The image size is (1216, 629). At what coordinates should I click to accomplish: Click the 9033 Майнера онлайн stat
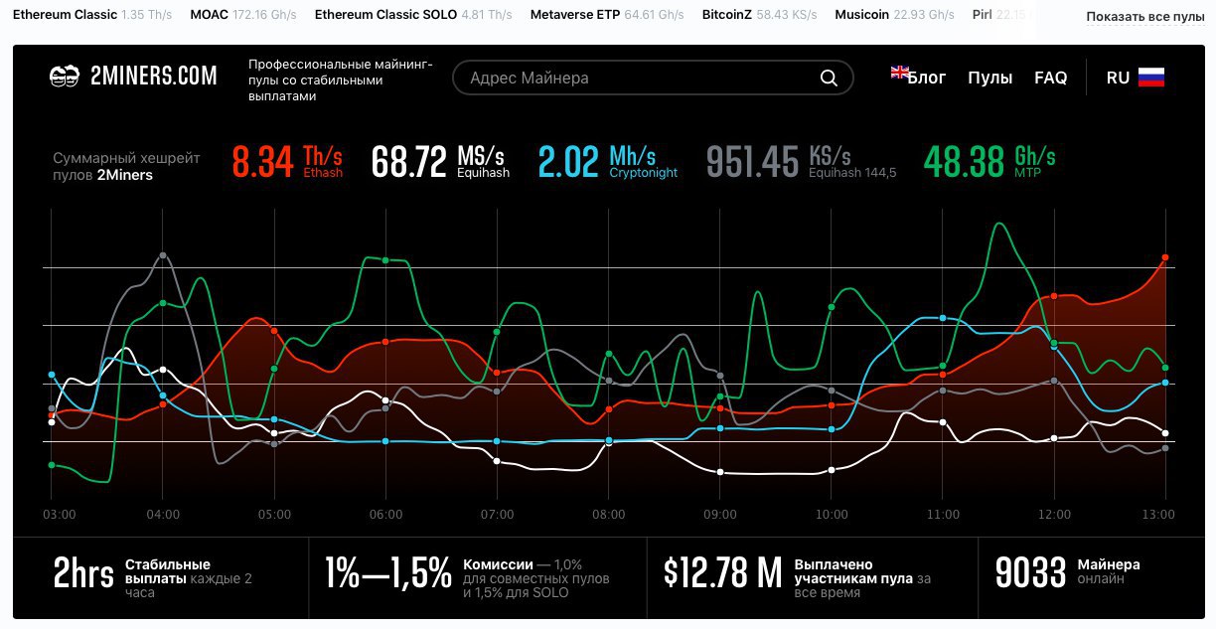1068,572
